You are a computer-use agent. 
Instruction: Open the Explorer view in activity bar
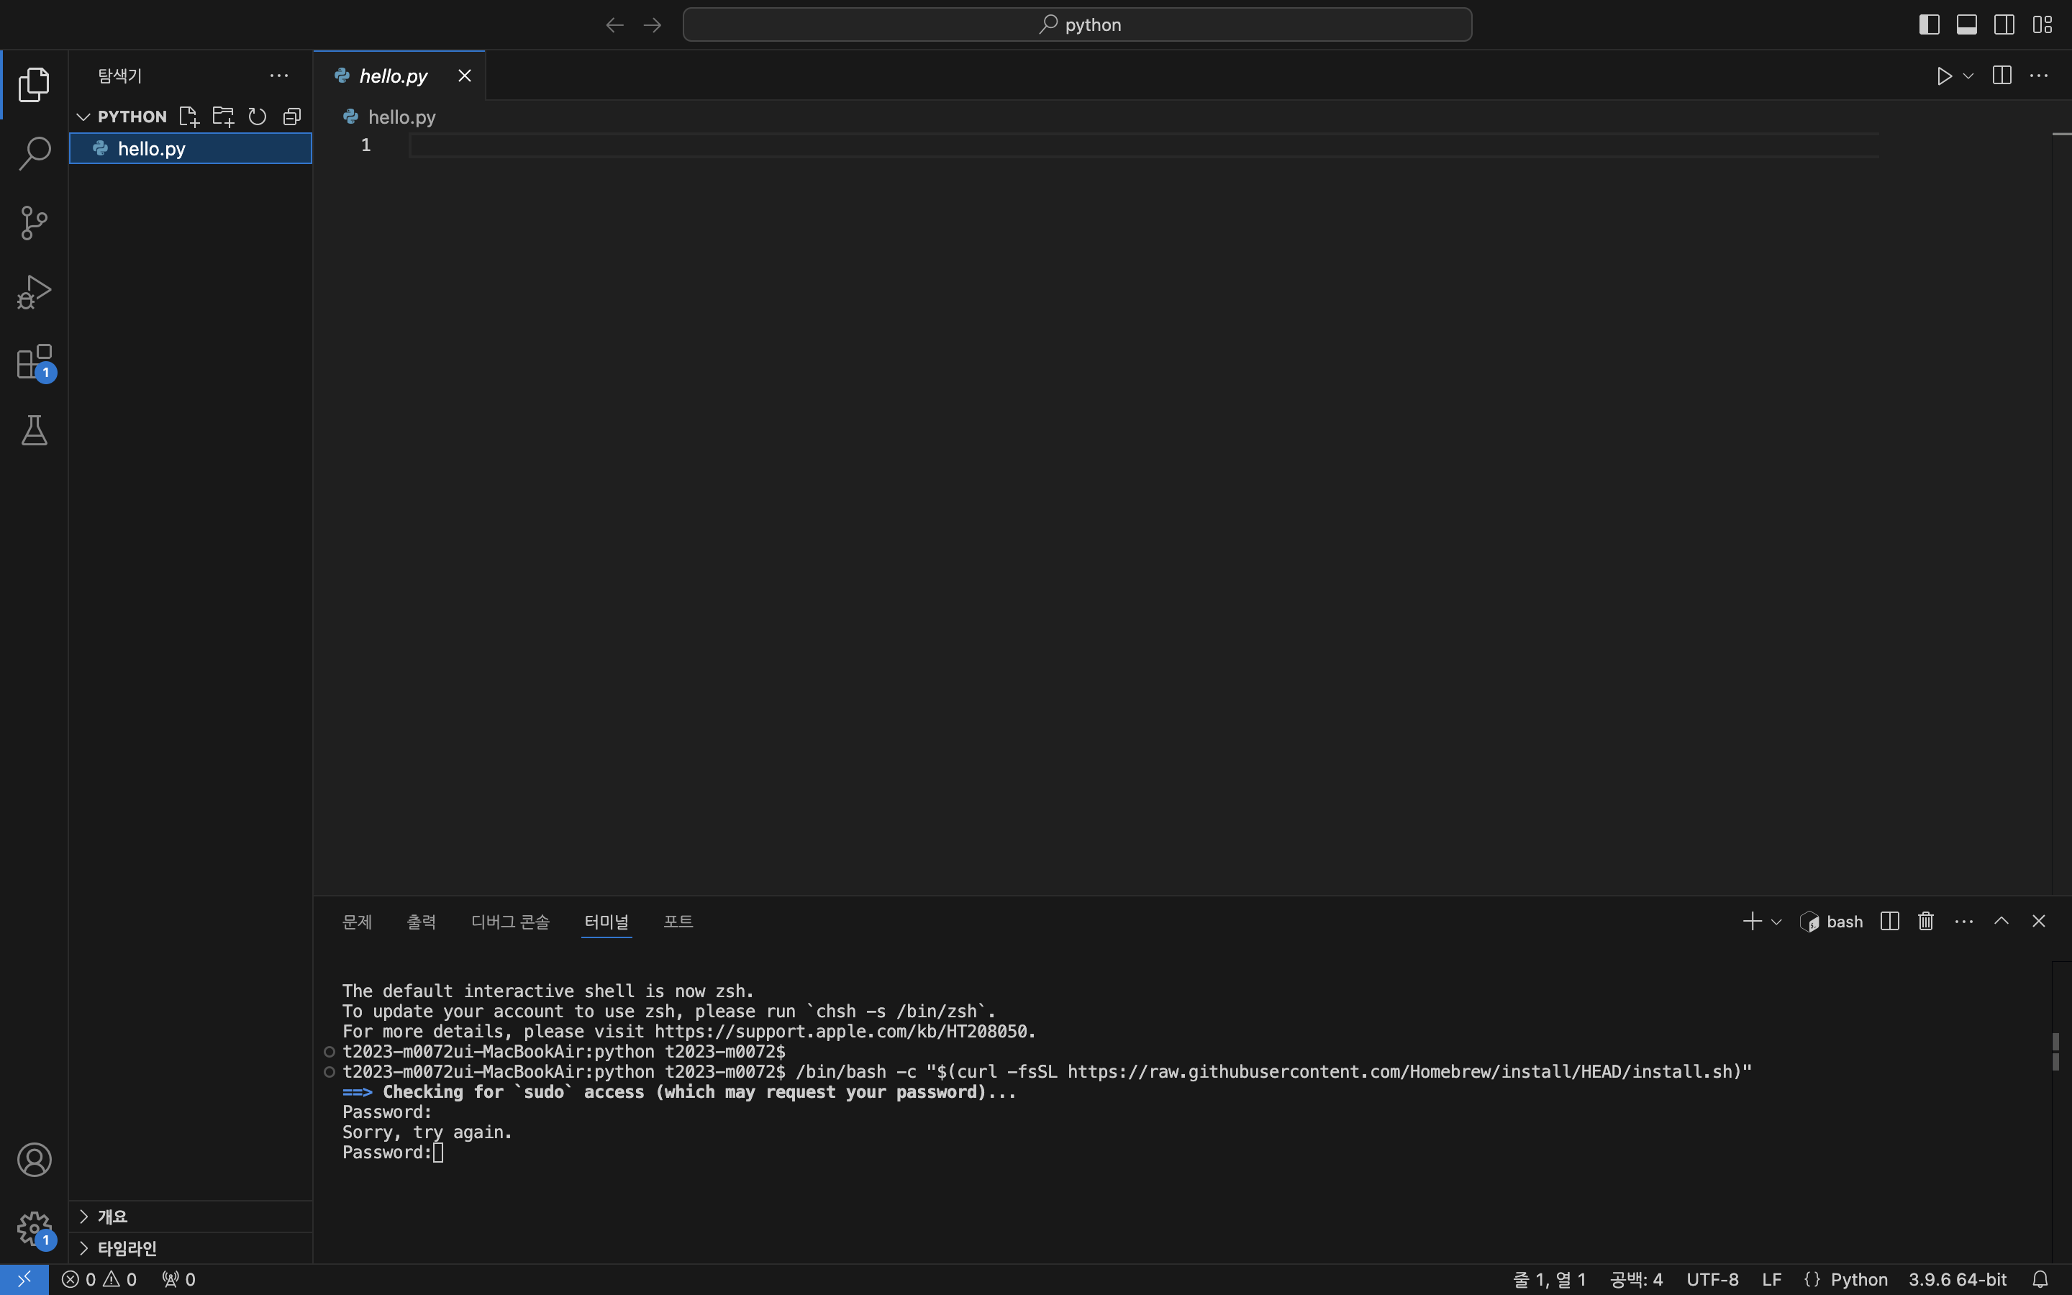[x=35, y=84]
